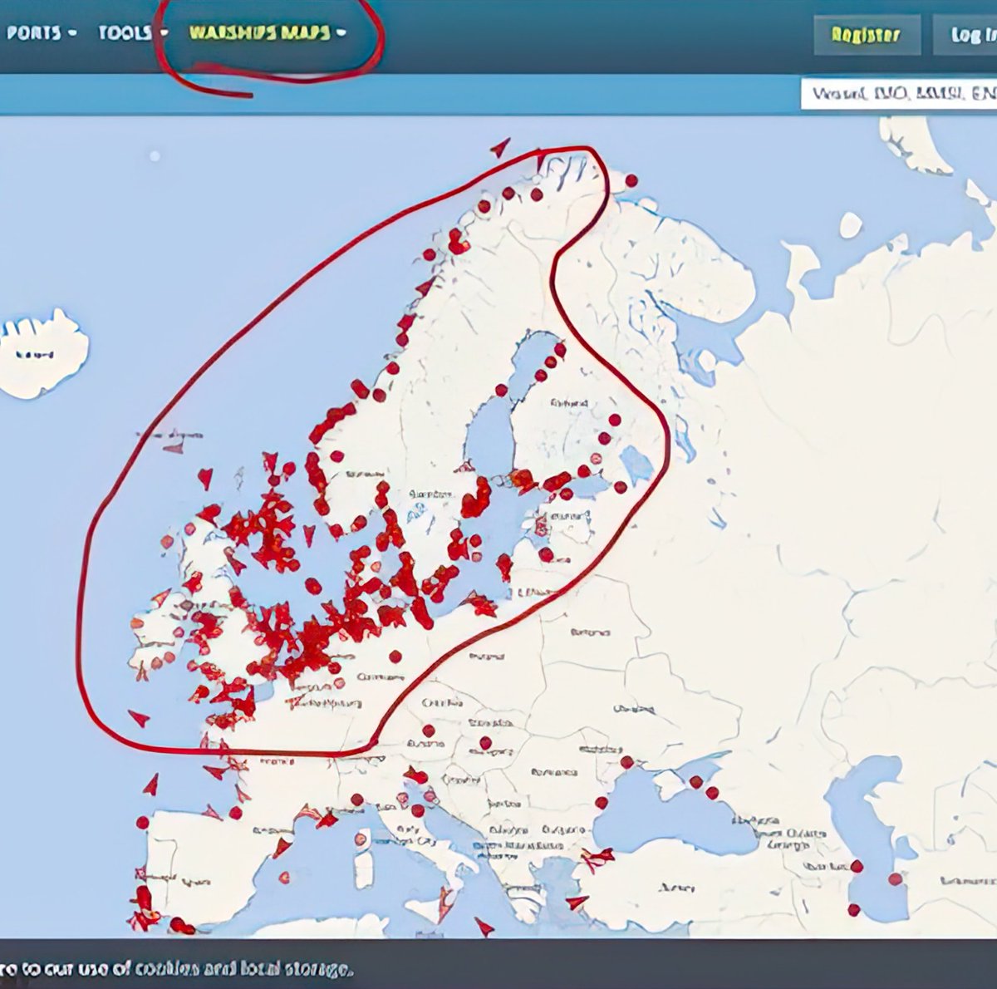Open the PORTS dropdown menu
997x989 pixels.
click(x=40, y=33)
